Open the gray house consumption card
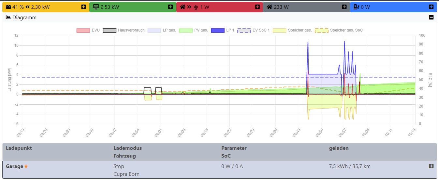The width and height of the screenshot is (439, 180). pos(344,7)
